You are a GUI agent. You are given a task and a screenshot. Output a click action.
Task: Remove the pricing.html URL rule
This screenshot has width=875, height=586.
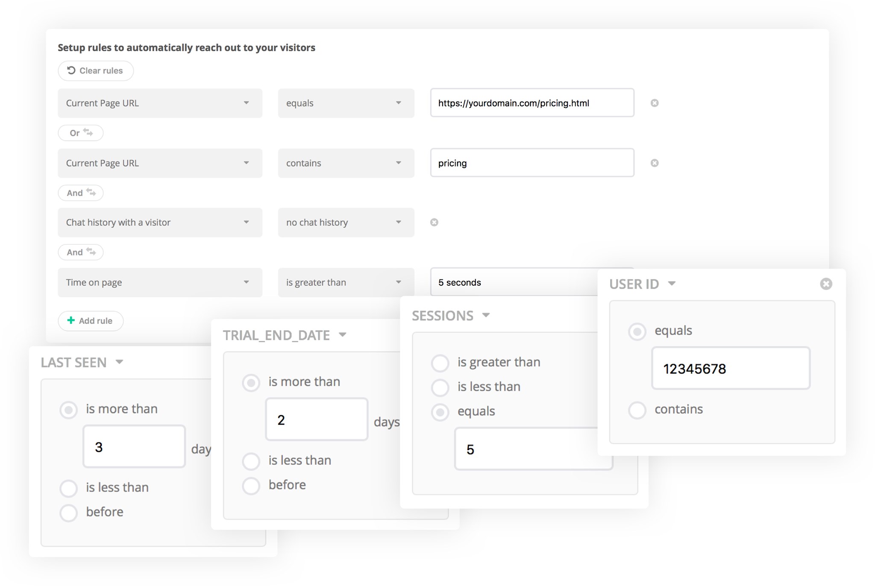655,103
